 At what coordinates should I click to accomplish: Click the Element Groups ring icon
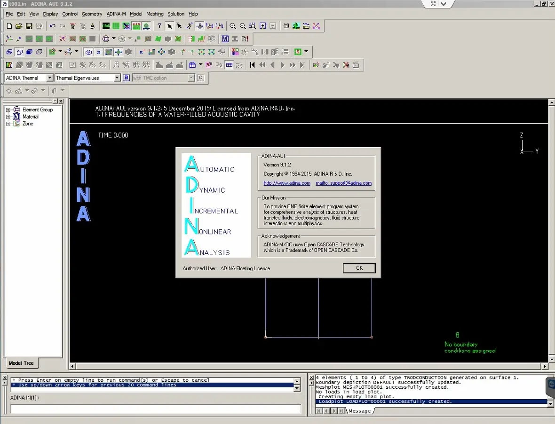point(105,39)
